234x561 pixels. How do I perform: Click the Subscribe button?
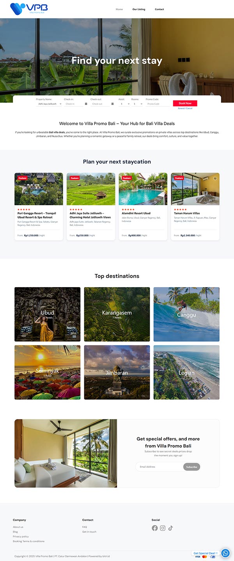tap(191, 467)
